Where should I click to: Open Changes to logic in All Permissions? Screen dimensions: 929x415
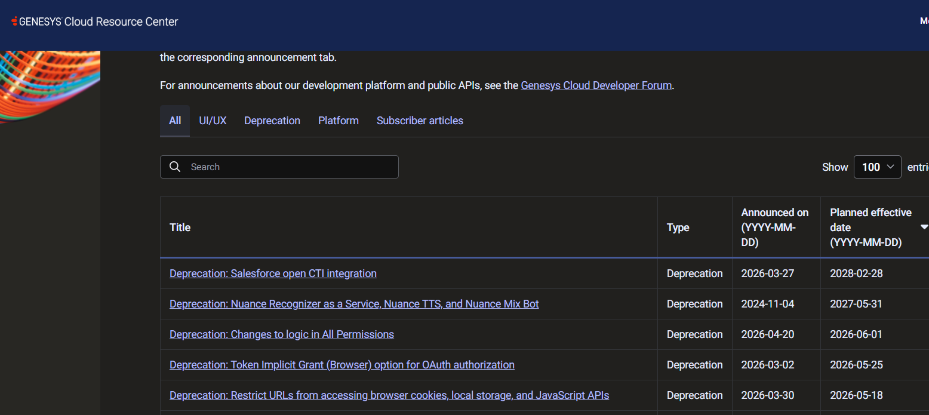pyautogui.click(x=282, y=334)
